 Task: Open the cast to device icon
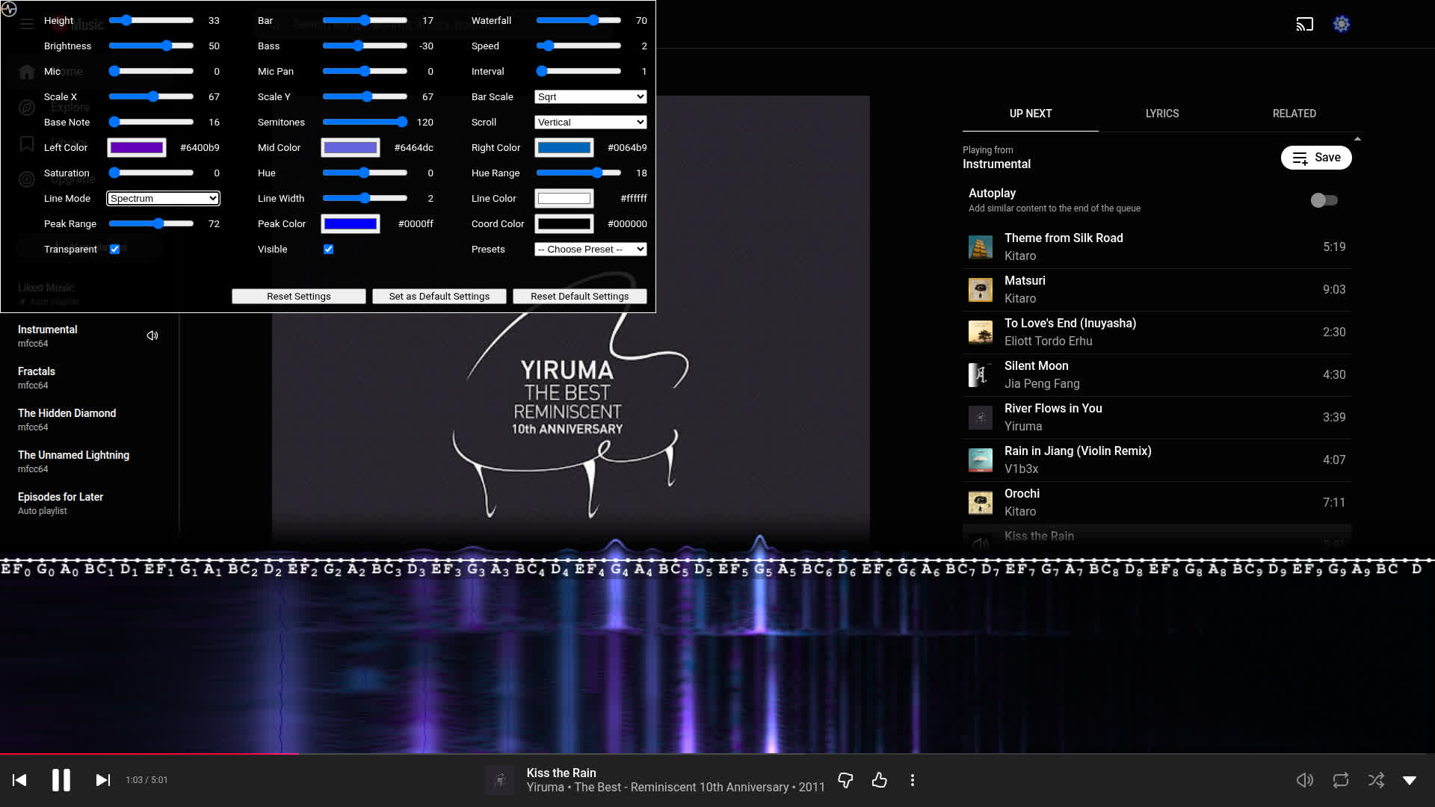(x=1304, y=25)
